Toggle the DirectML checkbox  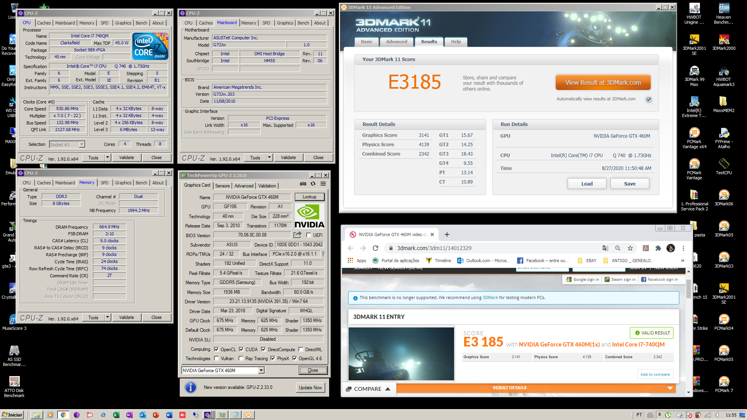tap(300, 349)
